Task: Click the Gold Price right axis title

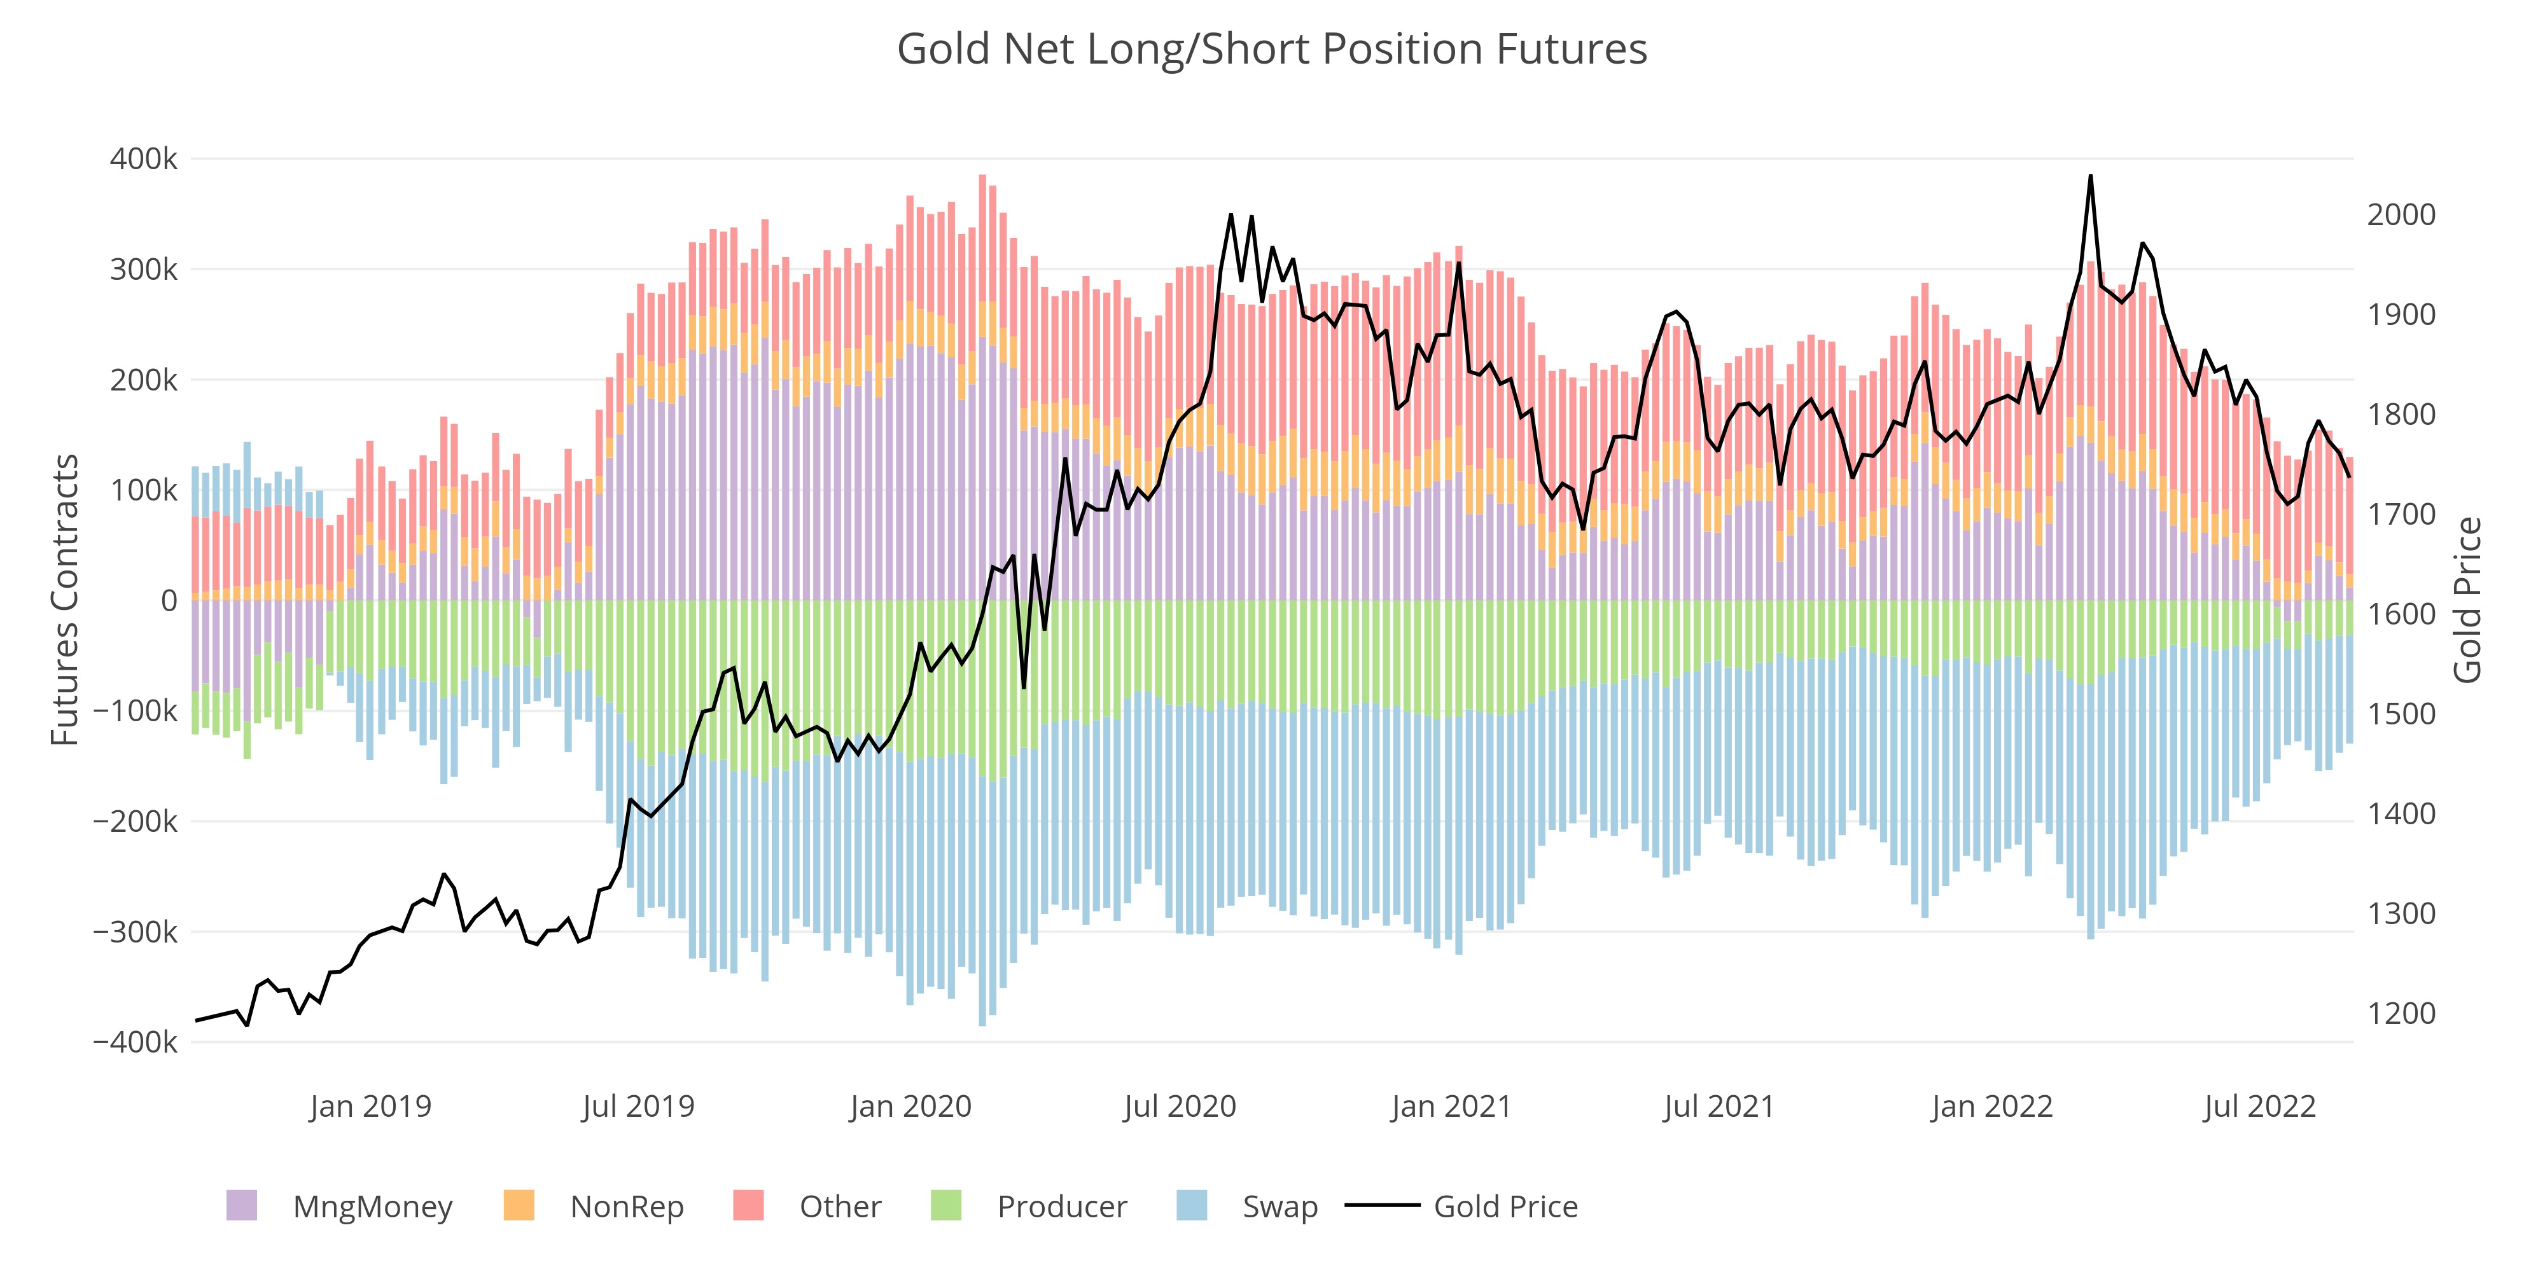Action: (2467, 600)
